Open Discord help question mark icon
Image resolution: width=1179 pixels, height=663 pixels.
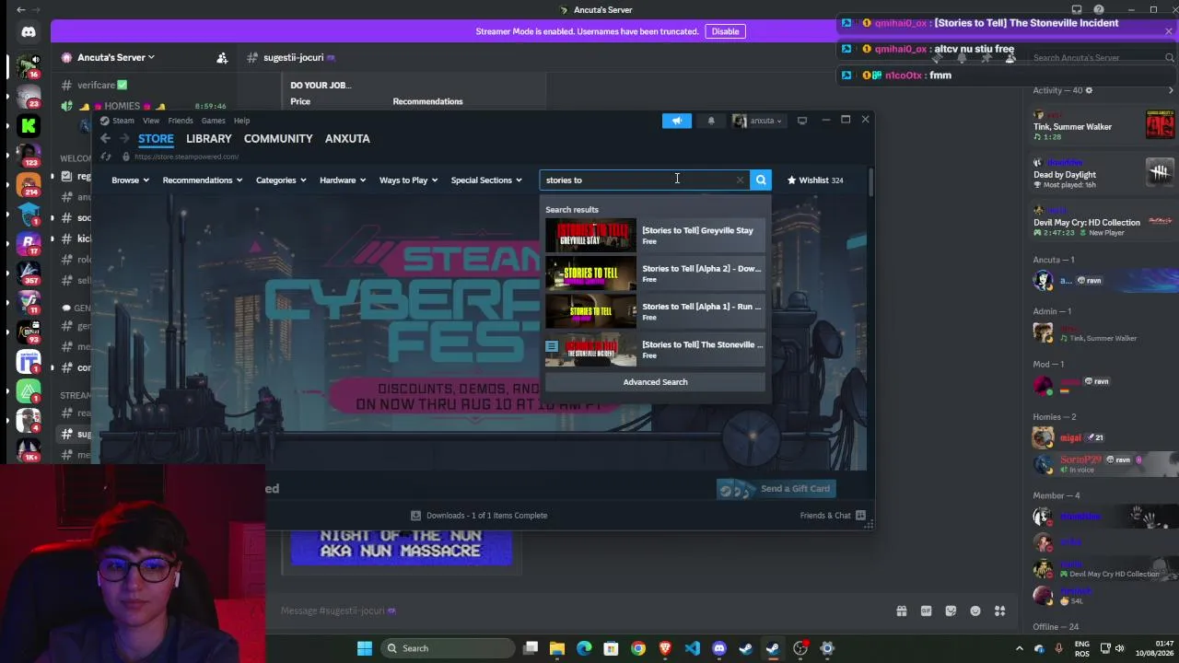[1098, 10]
